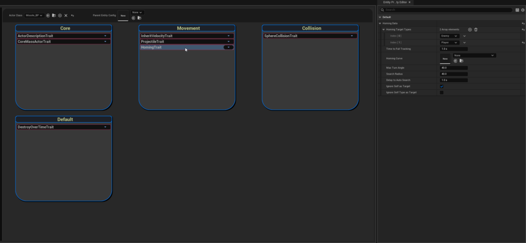Collapse the Homing Target Types section
526x243 pixels.
384,30
